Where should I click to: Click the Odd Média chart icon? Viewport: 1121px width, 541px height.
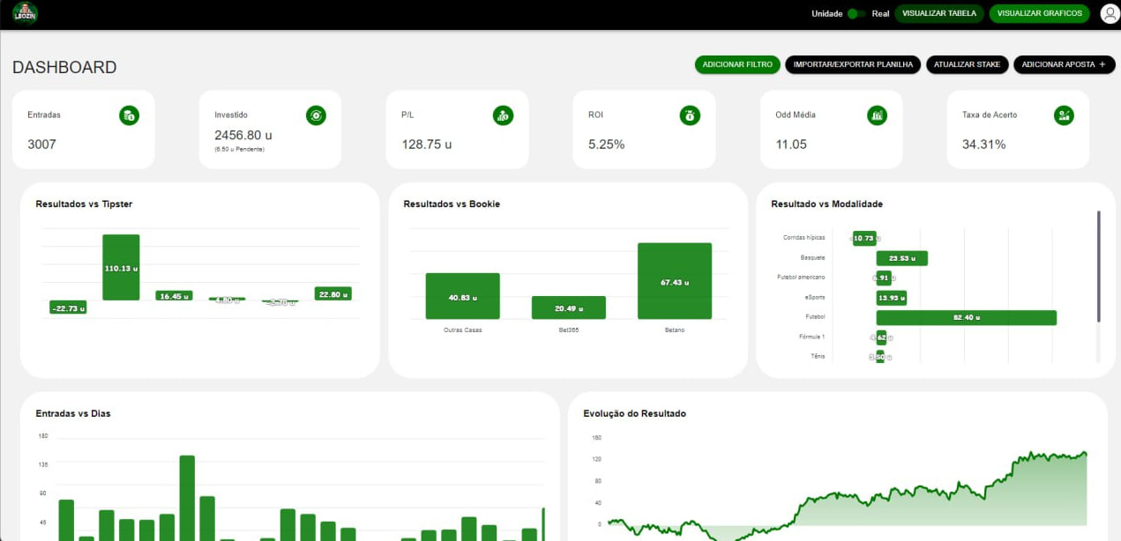[877, 115]
